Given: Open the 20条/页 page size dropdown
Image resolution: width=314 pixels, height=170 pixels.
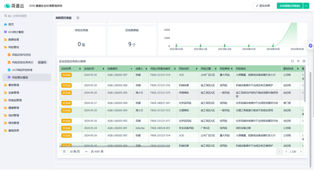Looking at the screenshot, I should coord(78,151).
